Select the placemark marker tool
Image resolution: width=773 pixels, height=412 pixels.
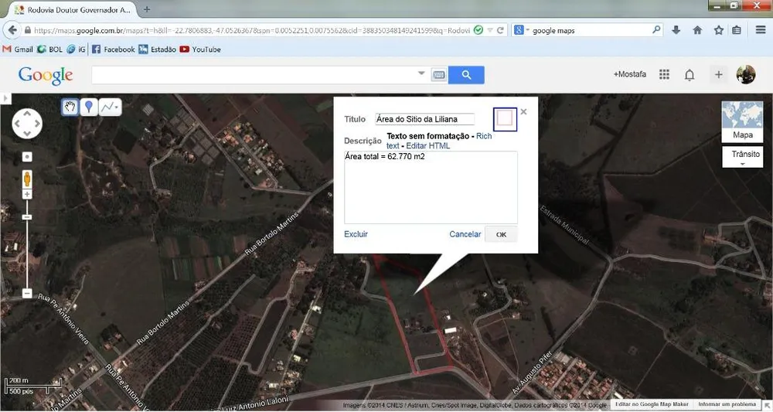(x=89, y=107)
